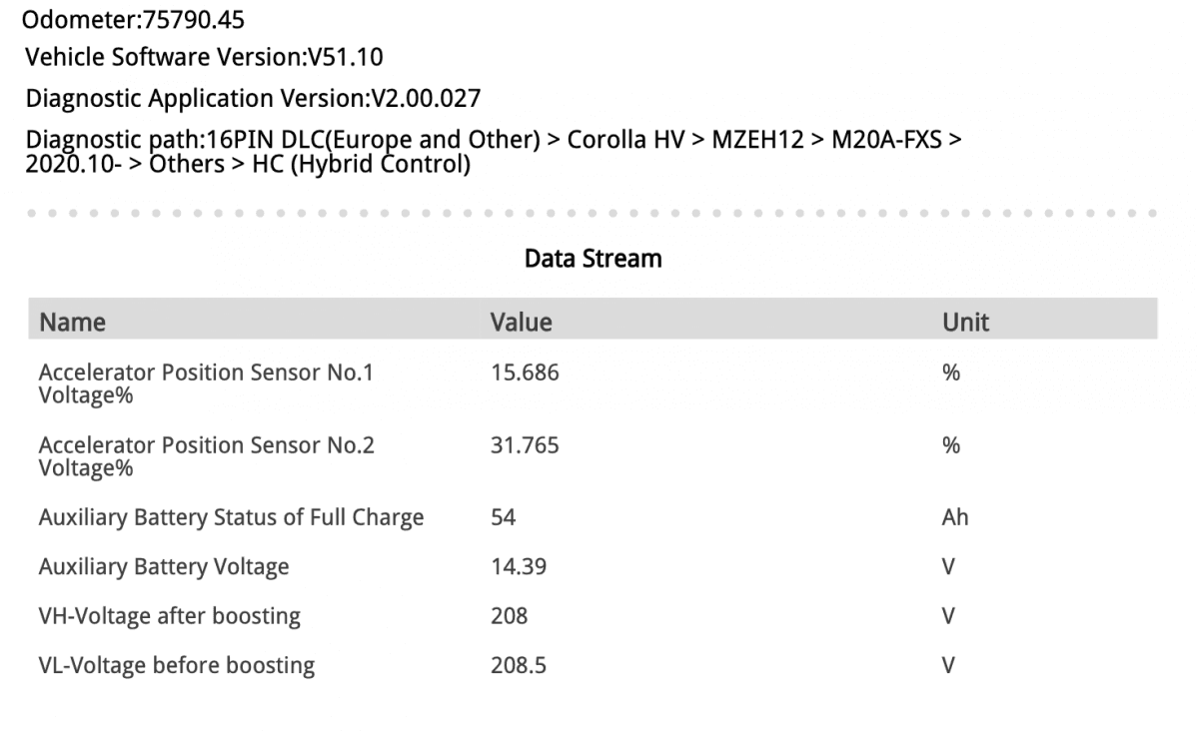Click the value 54
Viewport: 1199px width, 746px height.
[x=502, y=517]
